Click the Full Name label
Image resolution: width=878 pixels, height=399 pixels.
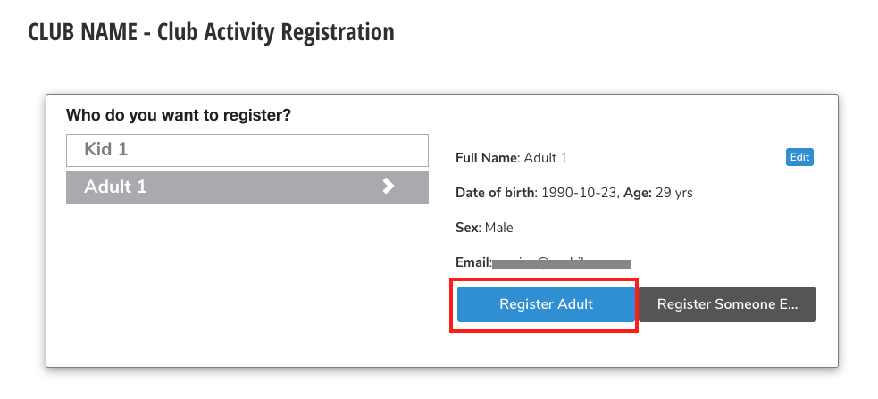coord(487,158)
